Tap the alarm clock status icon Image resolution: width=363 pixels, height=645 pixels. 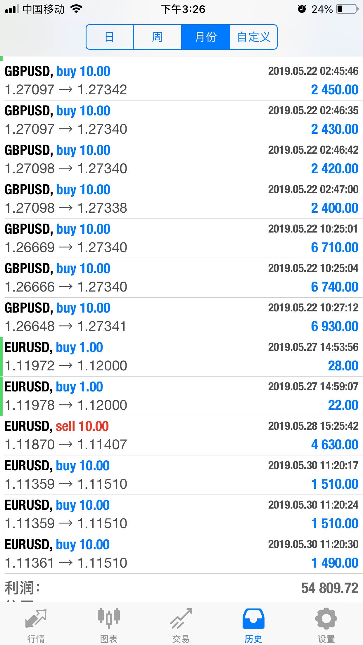click(x=302, y=9)
